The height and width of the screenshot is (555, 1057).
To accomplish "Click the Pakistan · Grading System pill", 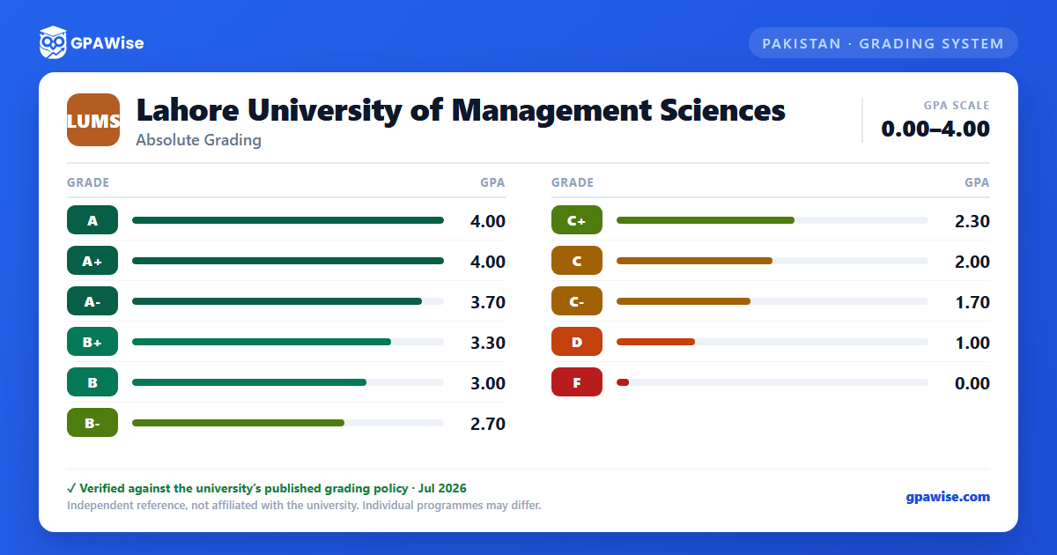I will click(x=883, y=43).
